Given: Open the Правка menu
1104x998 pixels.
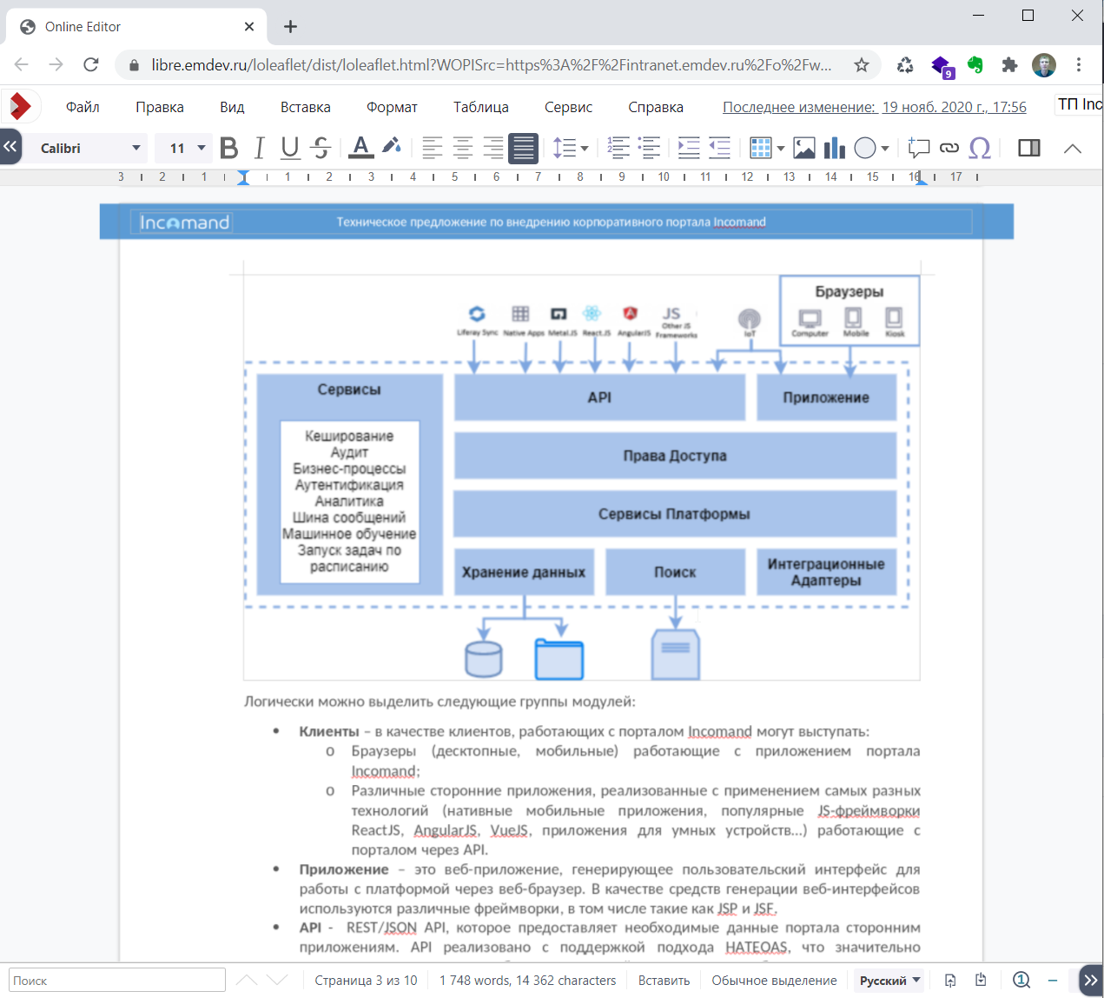Looking at the screenshot, I should point(160,107).
